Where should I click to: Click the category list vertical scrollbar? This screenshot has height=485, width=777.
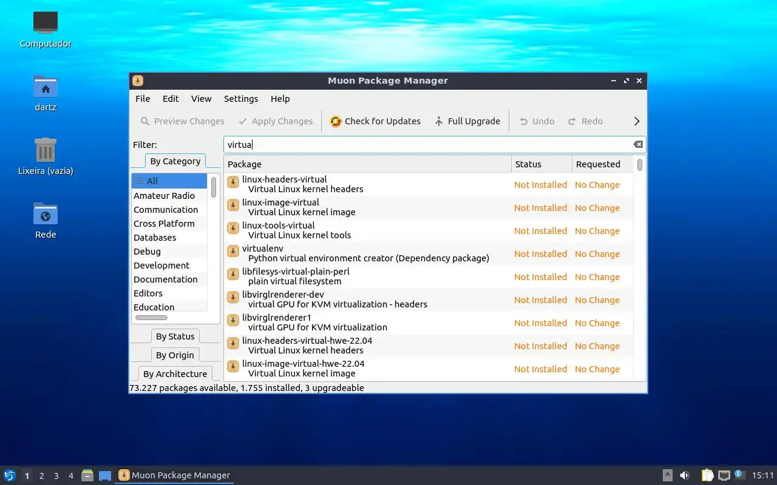214,187
